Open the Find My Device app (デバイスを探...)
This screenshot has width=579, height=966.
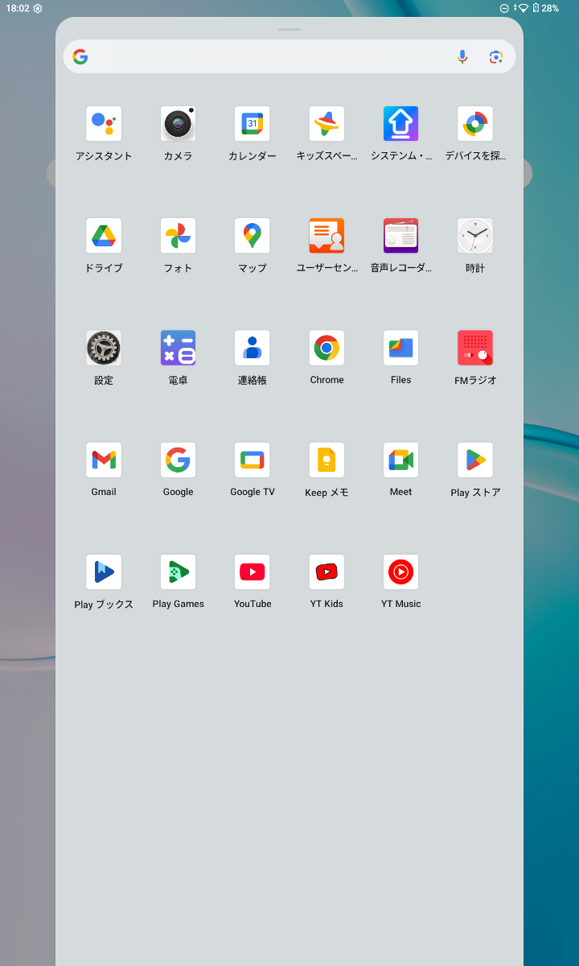point(475,124)
